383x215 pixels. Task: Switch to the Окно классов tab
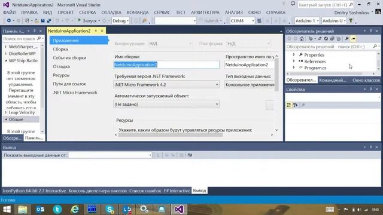(366, 80)
